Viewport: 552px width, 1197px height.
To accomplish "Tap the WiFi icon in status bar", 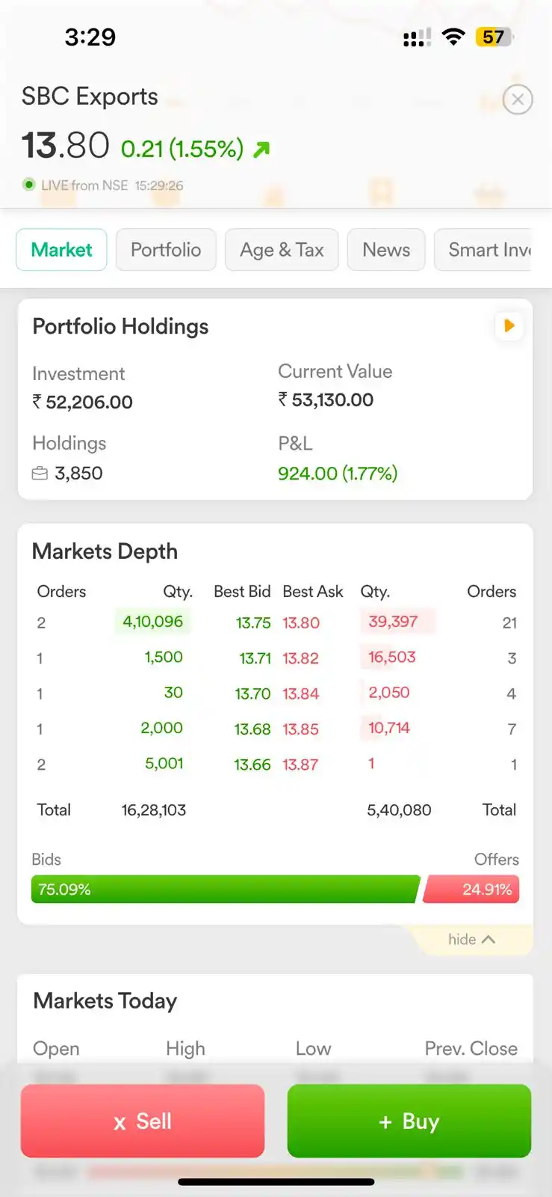I will pyautogui.click(x=453, y=37).
